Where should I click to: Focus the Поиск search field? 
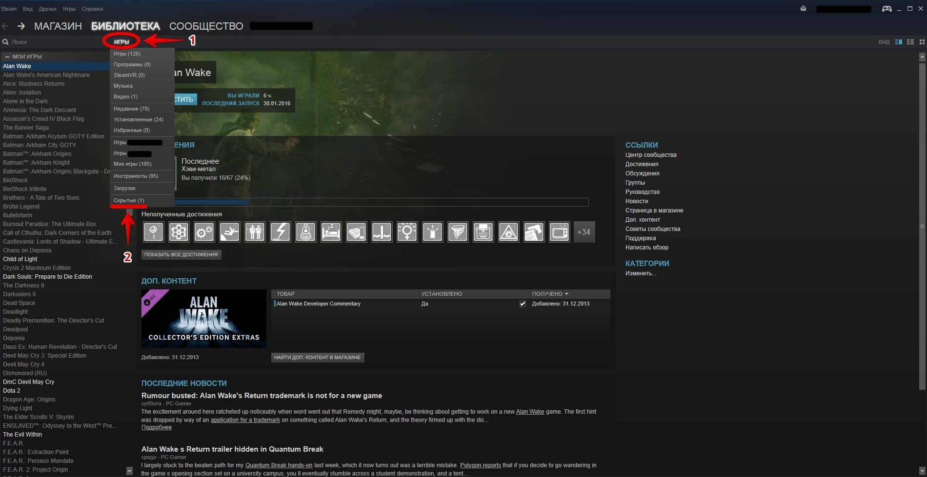(x=54, y=42)
